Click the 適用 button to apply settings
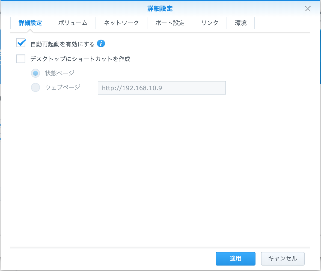The width and height of the screenshot is (321, 271). 235,258
